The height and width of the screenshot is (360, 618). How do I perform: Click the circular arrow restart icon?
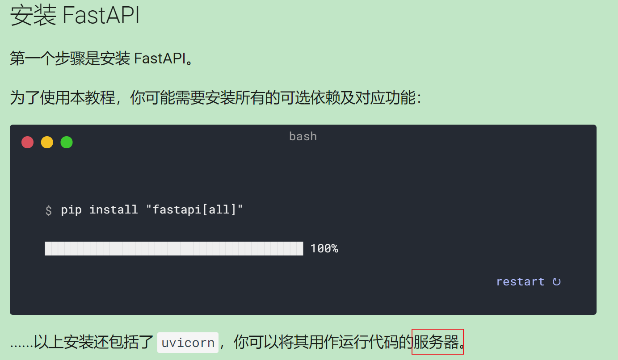click(x=556, y=282)
